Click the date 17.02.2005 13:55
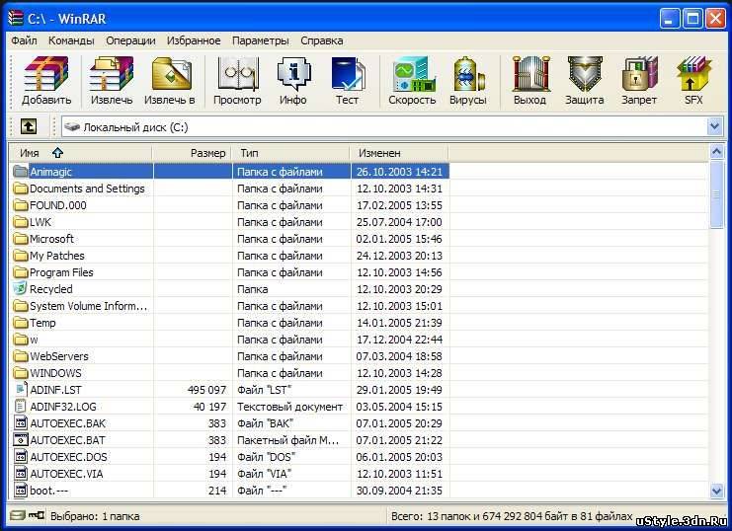Image resolution: width=732 pixels, height=531 pixels. coord(399,205)
